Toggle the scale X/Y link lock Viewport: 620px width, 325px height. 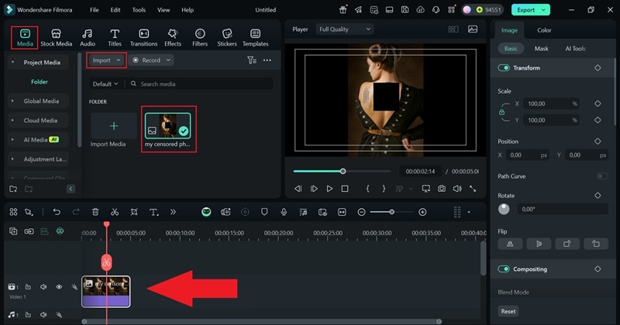coord(501,112)
